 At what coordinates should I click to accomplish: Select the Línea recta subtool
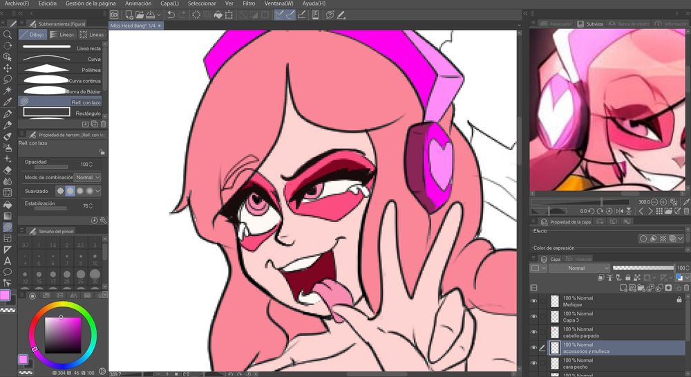61,48
